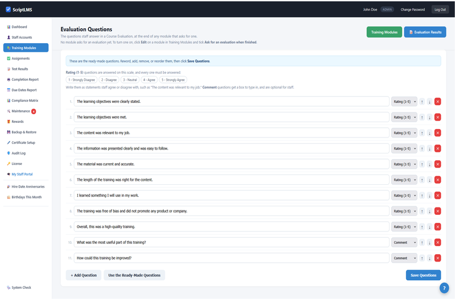The height and width of the screenshot is (299, 455).
Task: Click the ScriptLMS logo checkmark icon
Action: [8, 9]
